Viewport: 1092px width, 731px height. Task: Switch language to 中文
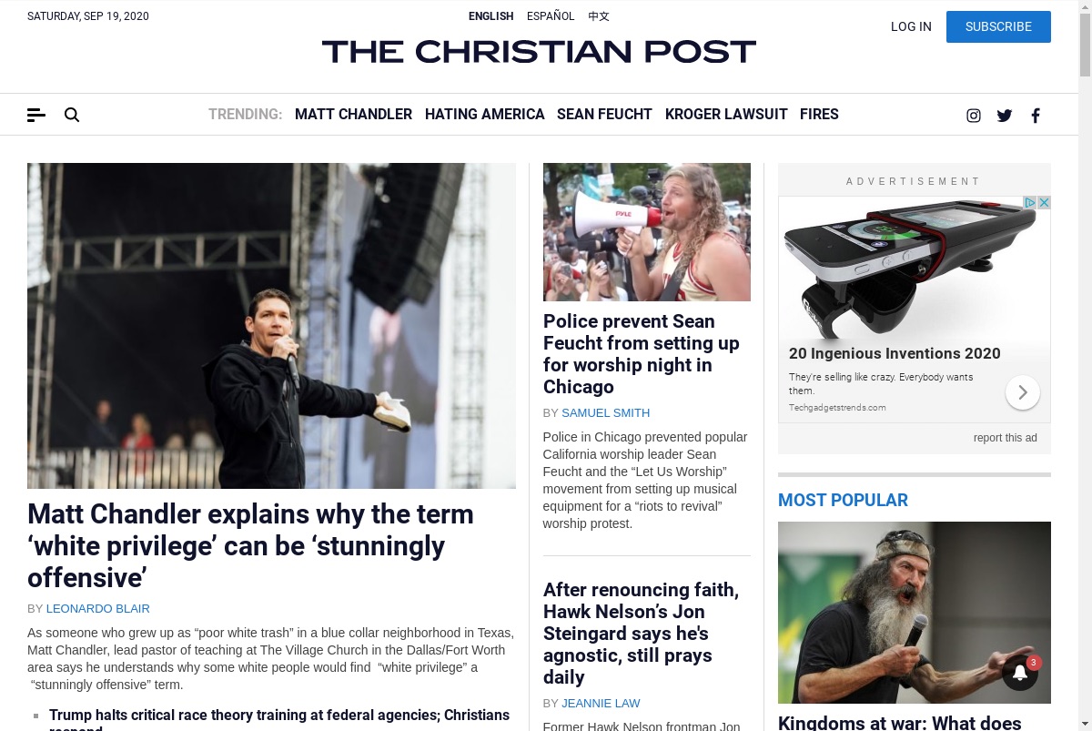tap(599, 16)
